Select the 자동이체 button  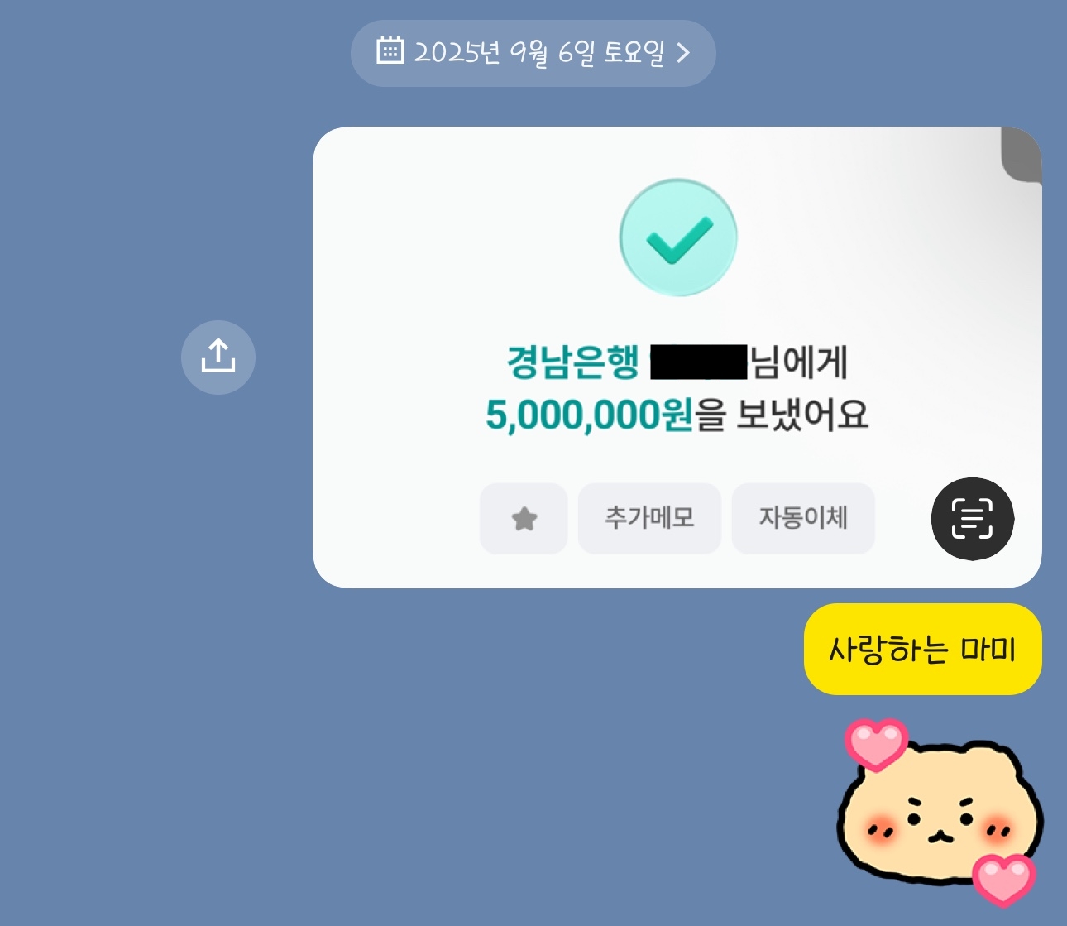pyautogui.click(x=803, y=519)
